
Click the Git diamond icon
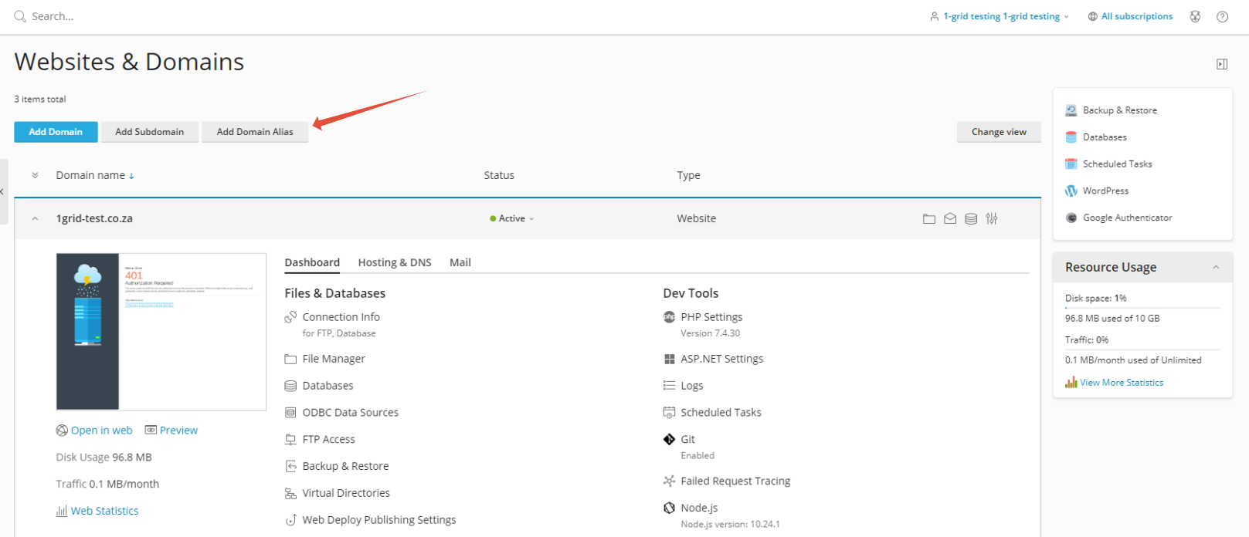tap(669, 439)
